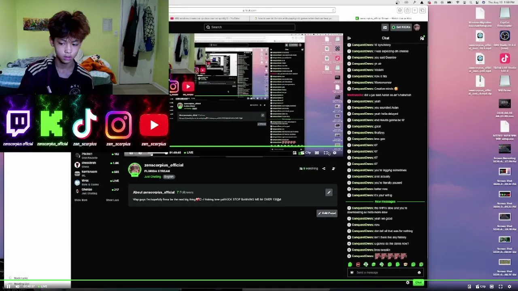518x291 pixels.
Task: Mute the inner stream player volume
Action: [140, 153]
